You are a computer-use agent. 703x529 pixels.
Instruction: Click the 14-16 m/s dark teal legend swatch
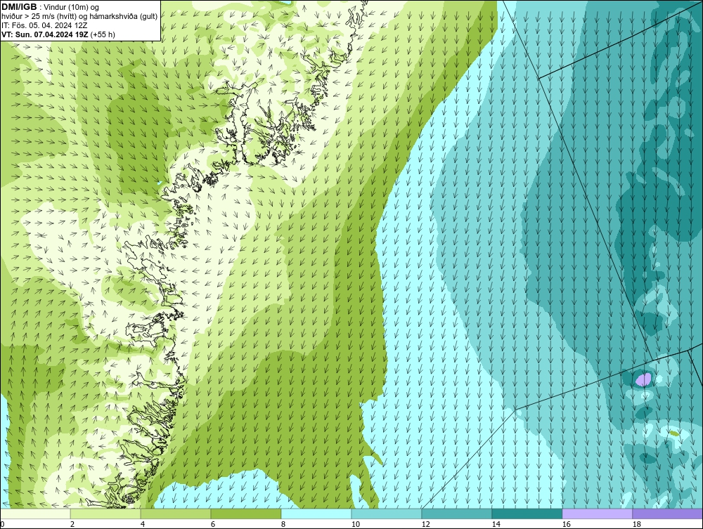tap(527, 514)
